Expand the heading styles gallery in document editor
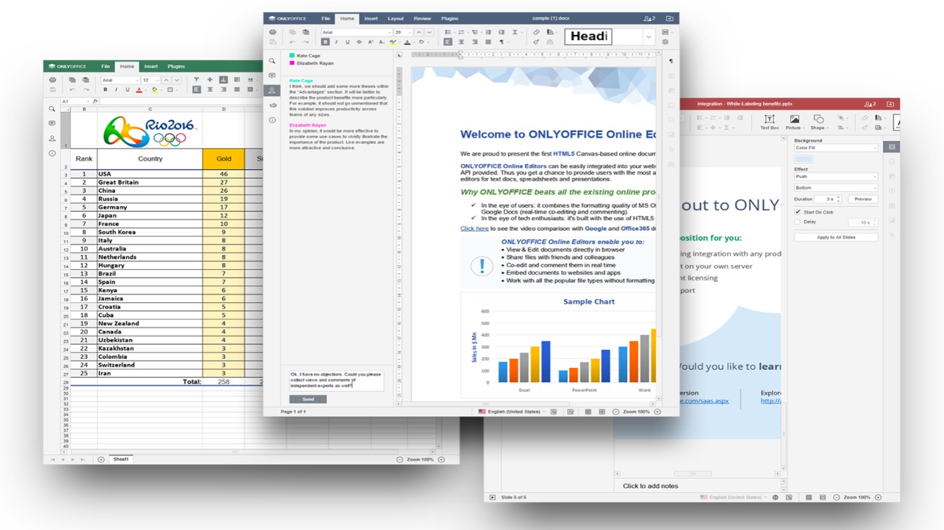The image size is (944, 530). coord(648,37)
